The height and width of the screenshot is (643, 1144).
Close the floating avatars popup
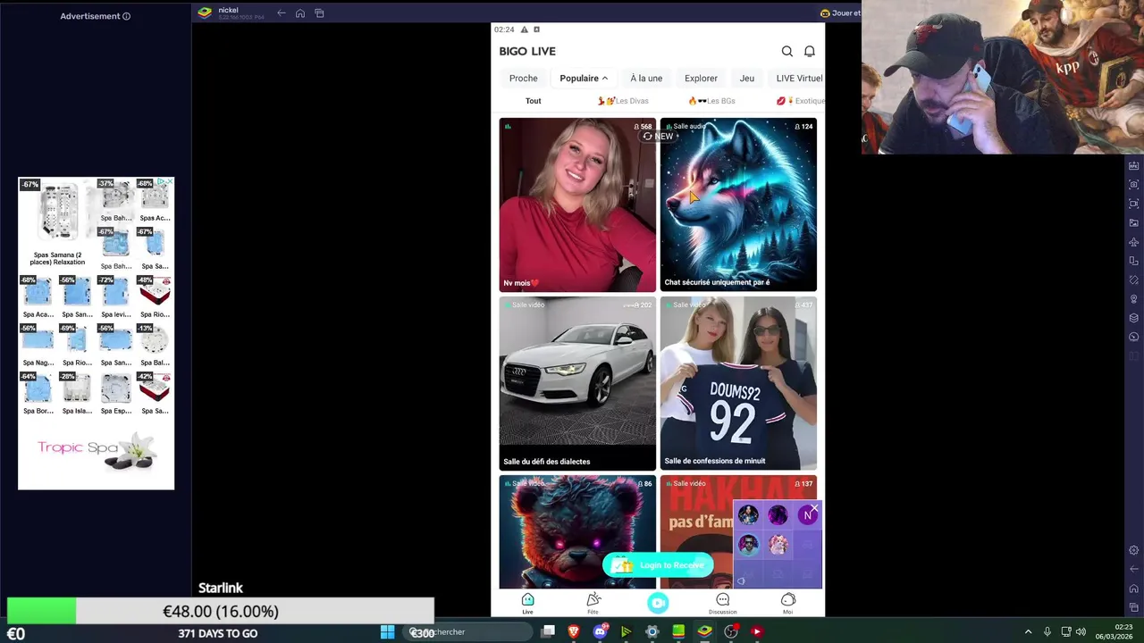point(814,508)
